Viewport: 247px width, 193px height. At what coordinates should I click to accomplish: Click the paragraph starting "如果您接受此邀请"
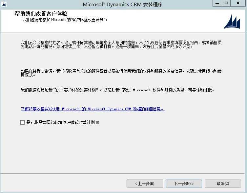(x=121, y=73)
